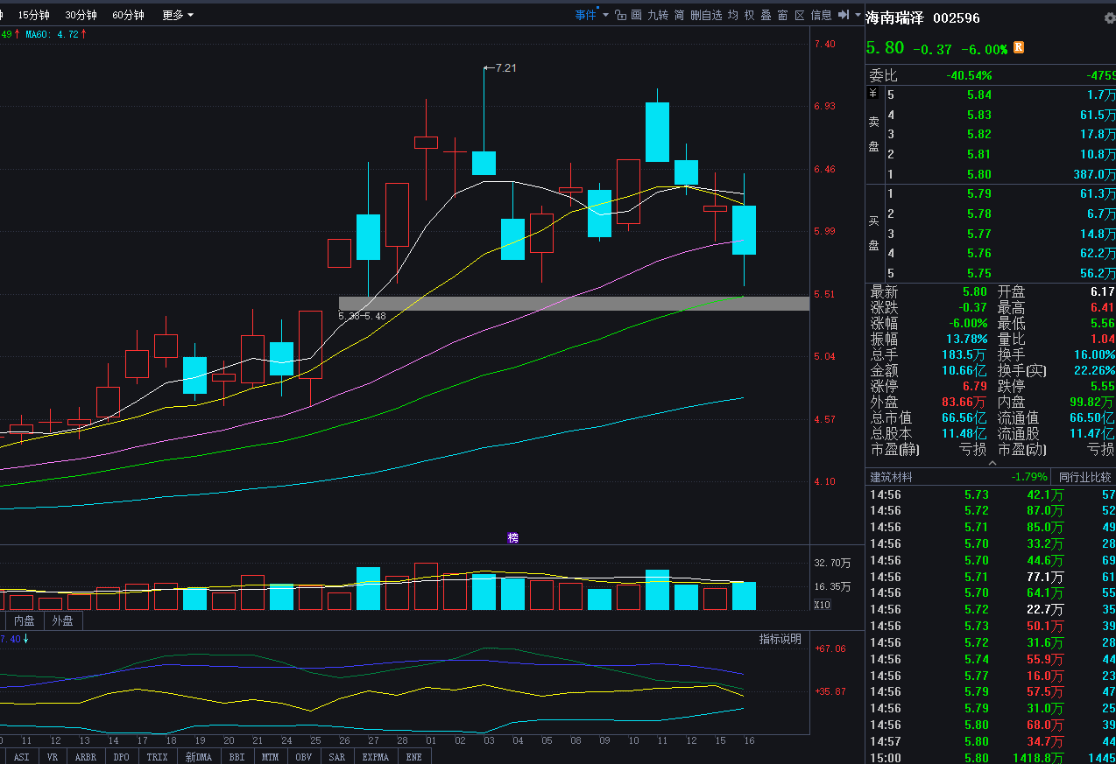Click the orange R badge next to price
Screen dimensions: 1116x764
pos(1019,48)
